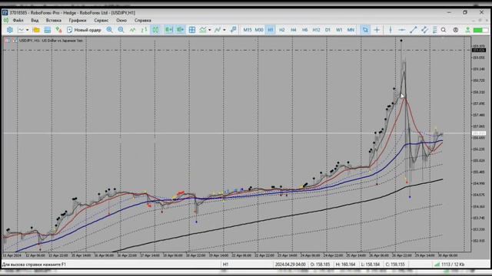This screenshot has width=492, height=276.
Task: Select the standard cursor tool
Action: (365, 30)
